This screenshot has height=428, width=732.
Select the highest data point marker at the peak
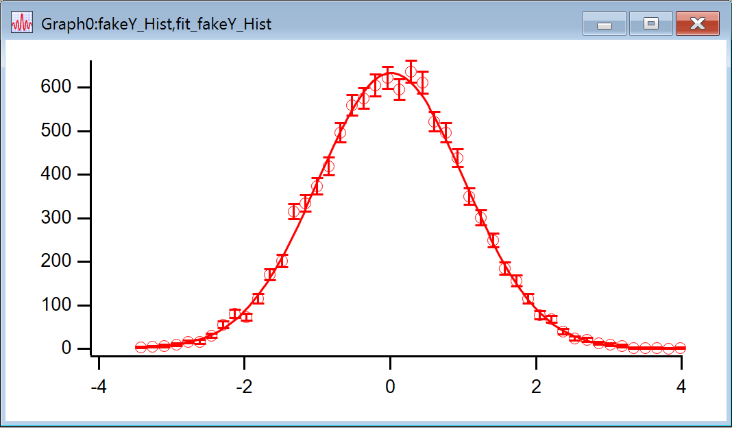point(411,72)
